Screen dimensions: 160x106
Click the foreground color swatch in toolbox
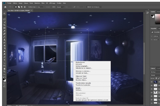(4, 79)
